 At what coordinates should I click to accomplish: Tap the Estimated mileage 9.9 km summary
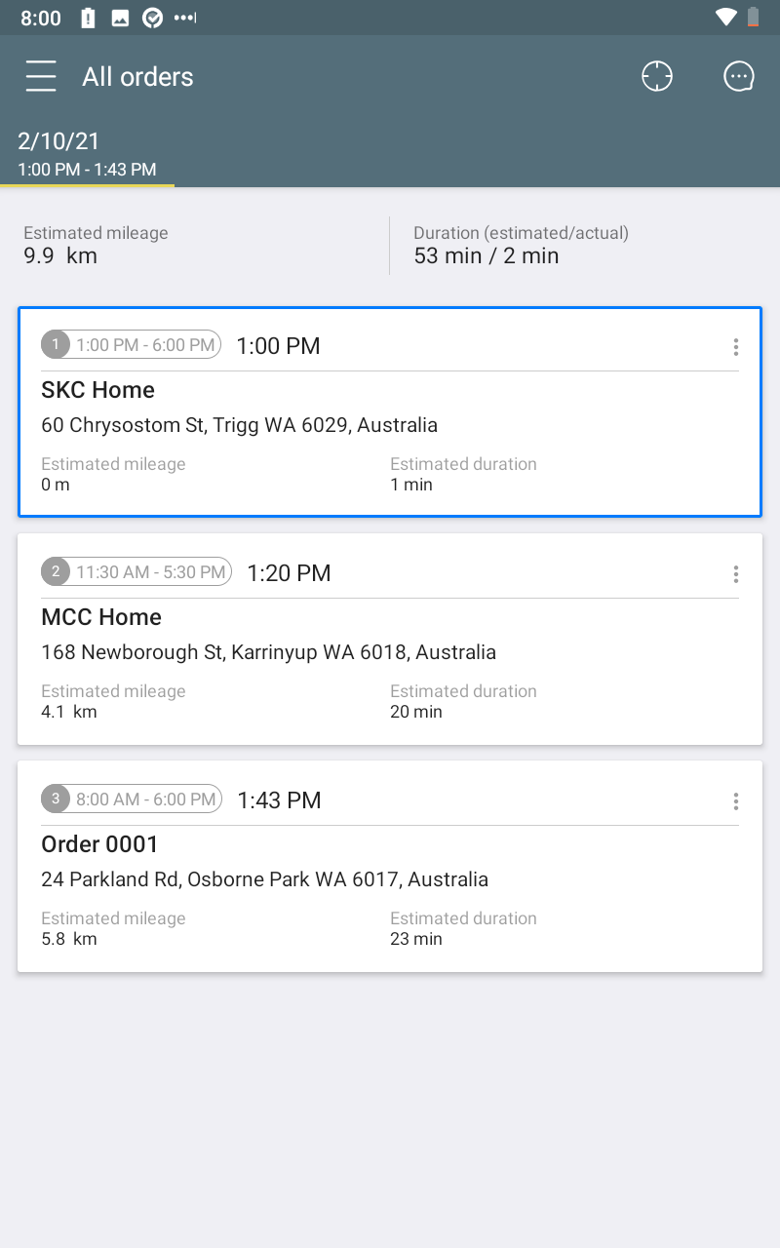[96, 246]
